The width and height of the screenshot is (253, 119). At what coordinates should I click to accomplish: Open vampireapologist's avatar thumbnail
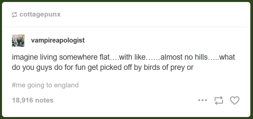(x=18, y=41)
